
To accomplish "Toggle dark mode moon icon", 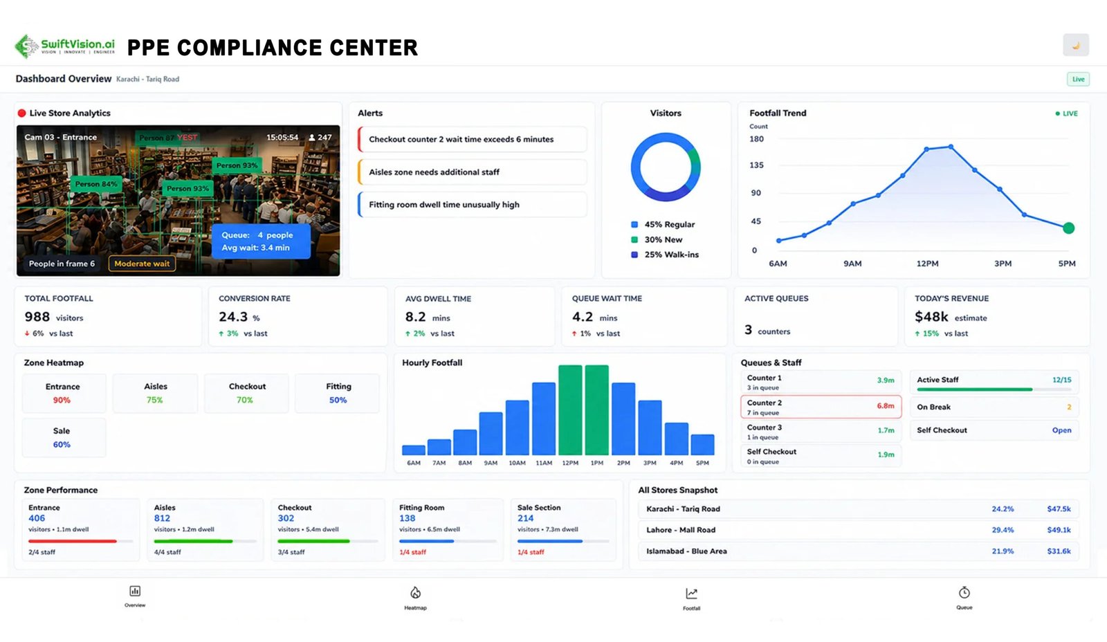I will (1076, 45).
